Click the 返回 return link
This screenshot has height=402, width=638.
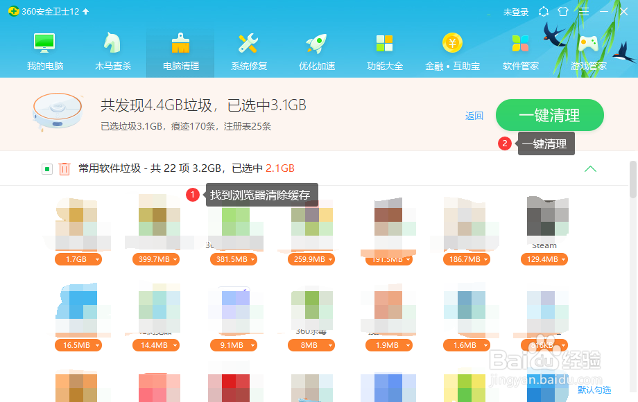click(474, 115)
